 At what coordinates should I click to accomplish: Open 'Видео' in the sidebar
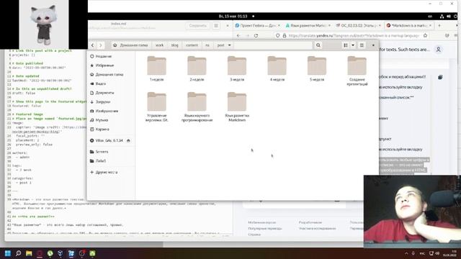click(111, 83)
